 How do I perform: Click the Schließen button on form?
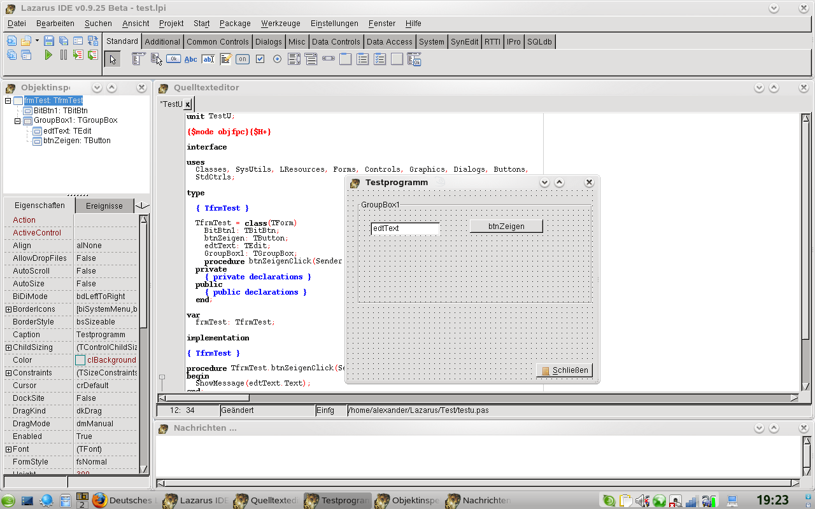tap(564, 370)
